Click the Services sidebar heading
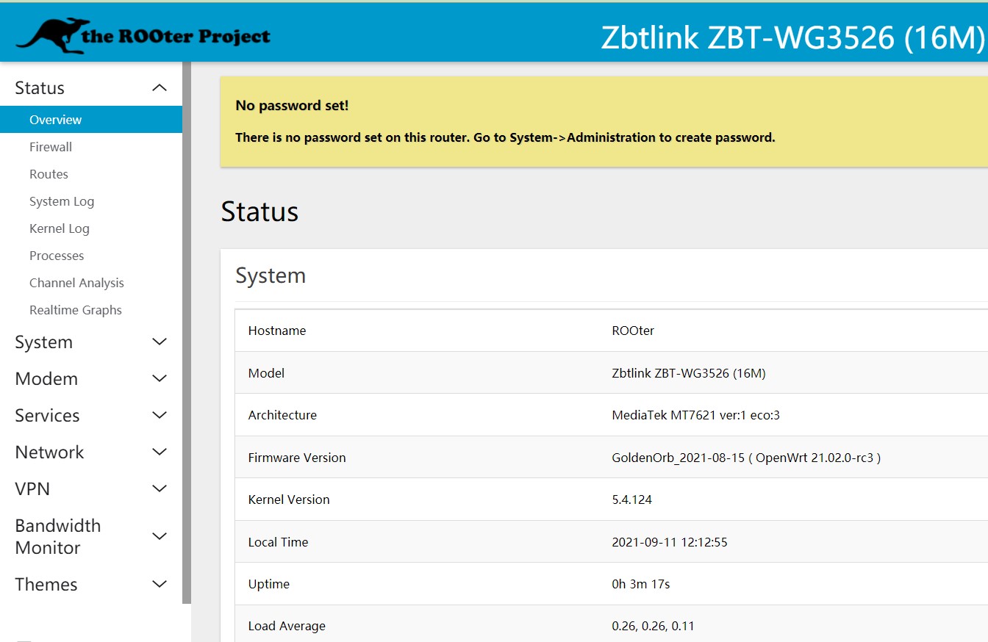This screenshot has width=988, height=642. [x=47, y=416]
